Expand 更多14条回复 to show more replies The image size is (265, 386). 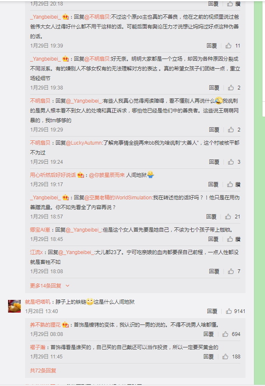click(x=45, y=285)
